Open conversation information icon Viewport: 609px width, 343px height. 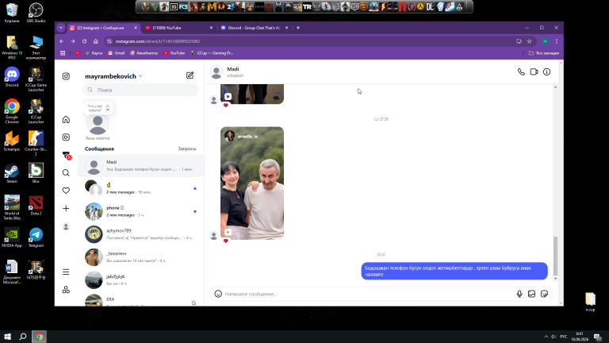click(x=547, y=72)
